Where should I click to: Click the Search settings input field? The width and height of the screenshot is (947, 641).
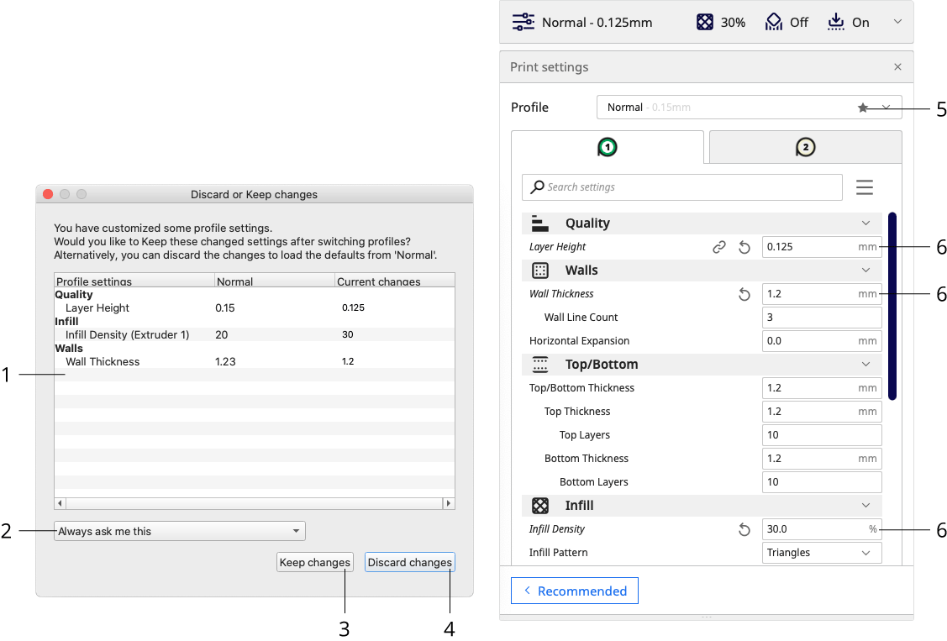coord(682,187)
